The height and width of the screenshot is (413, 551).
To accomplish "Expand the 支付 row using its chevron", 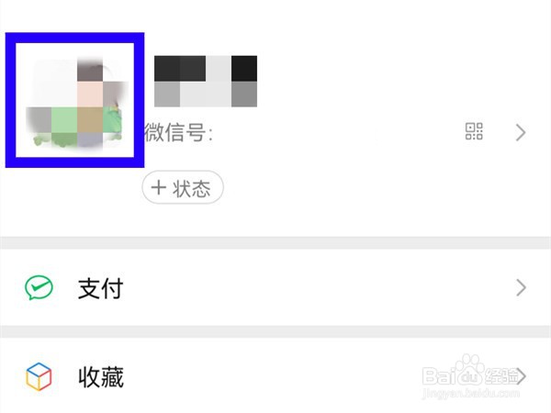I will (521, 287).
